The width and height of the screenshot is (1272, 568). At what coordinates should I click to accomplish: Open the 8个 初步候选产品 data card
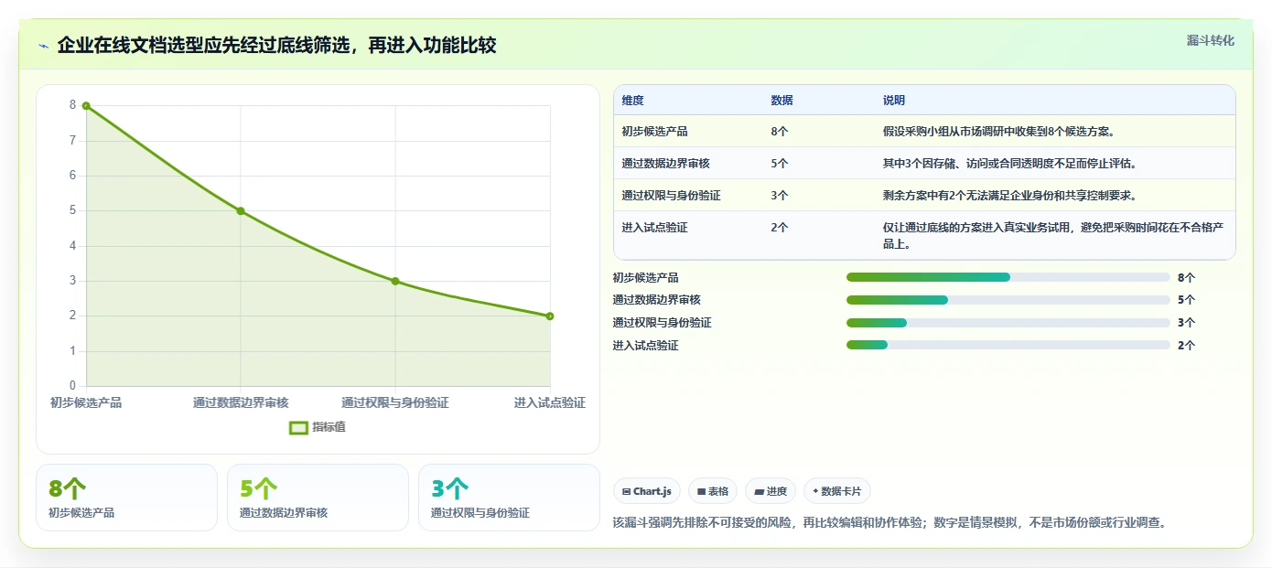pyautogui.click(x=127, y=498)
